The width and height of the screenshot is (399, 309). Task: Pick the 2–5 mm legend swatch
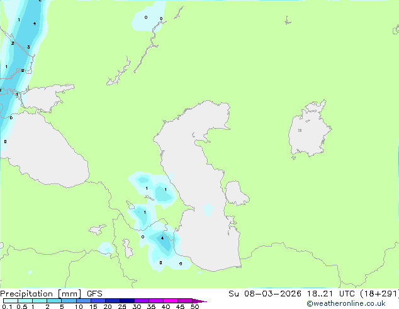point(54,301)
